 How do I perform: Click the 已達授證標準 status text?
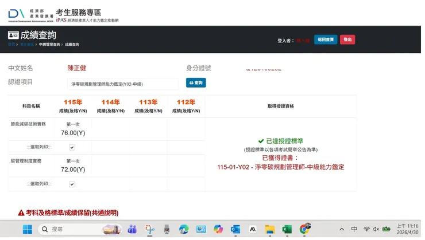285,141
